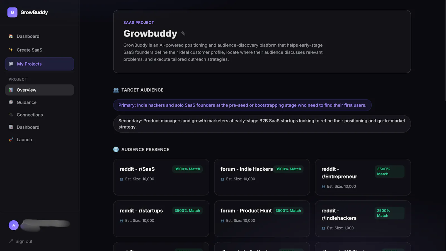
Task: Click 2500% Match badge on r/indiehackers
Action: pos(389,213)
